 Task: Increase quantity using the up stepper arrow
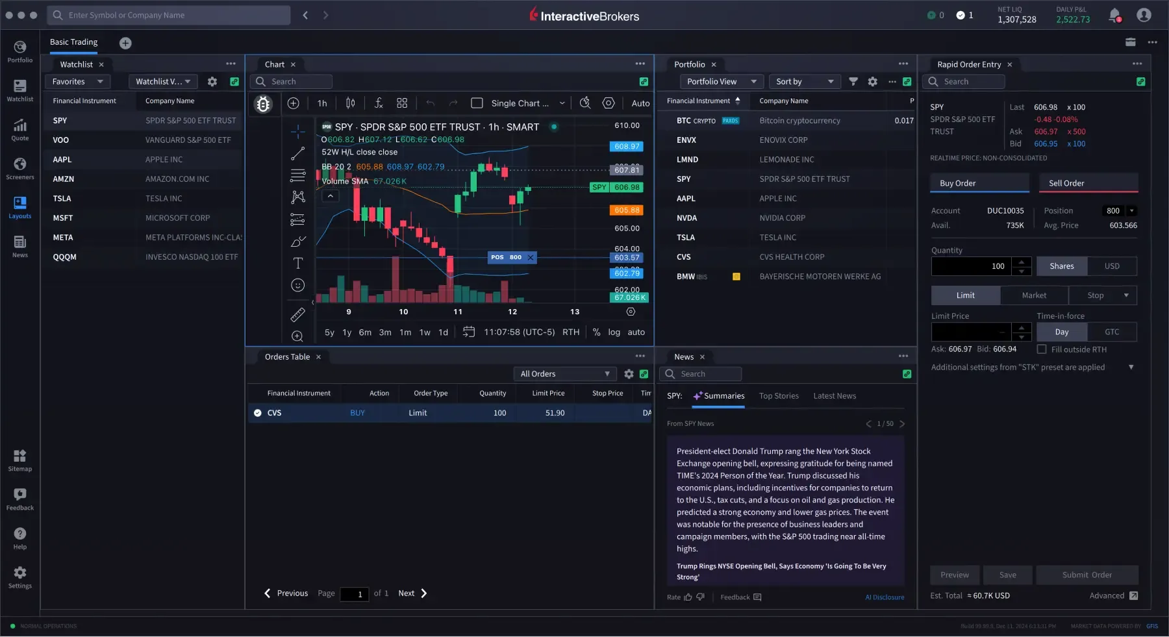(1023, 262)
